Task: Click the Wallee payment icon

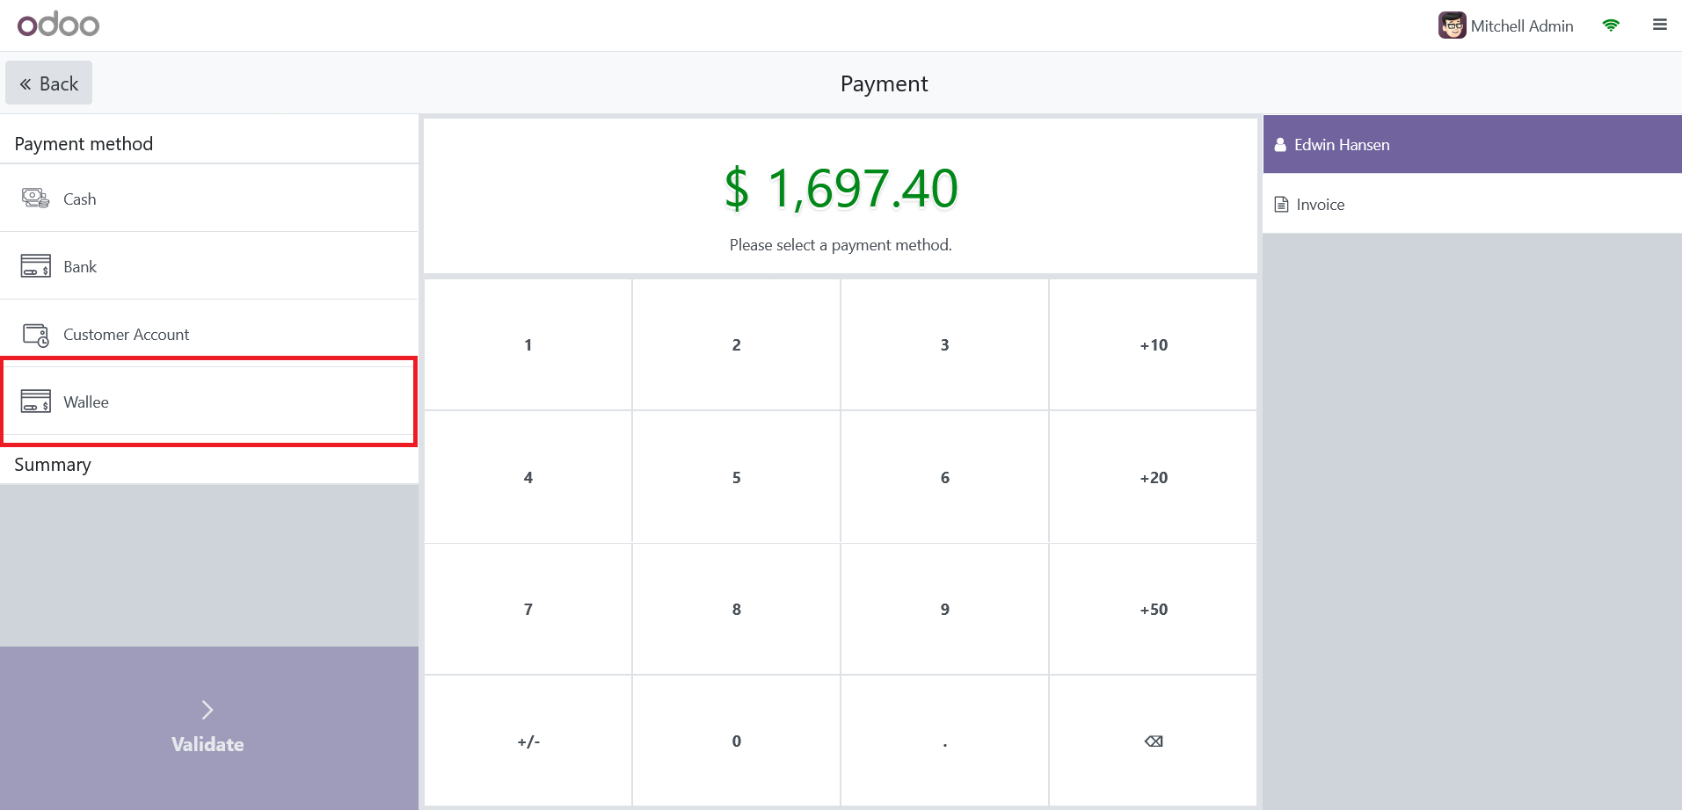Action: pos(35,401)
